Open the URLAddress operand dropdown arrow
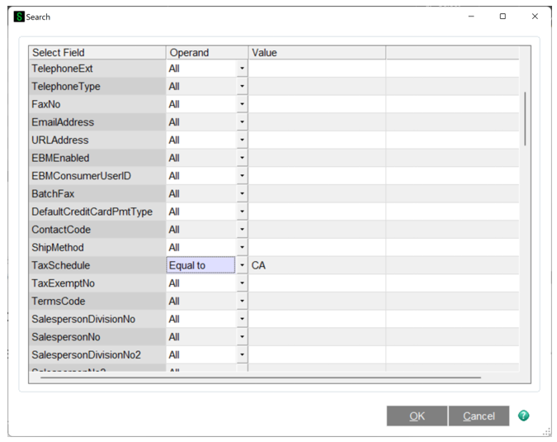557x442 pixels. [243, 140]
